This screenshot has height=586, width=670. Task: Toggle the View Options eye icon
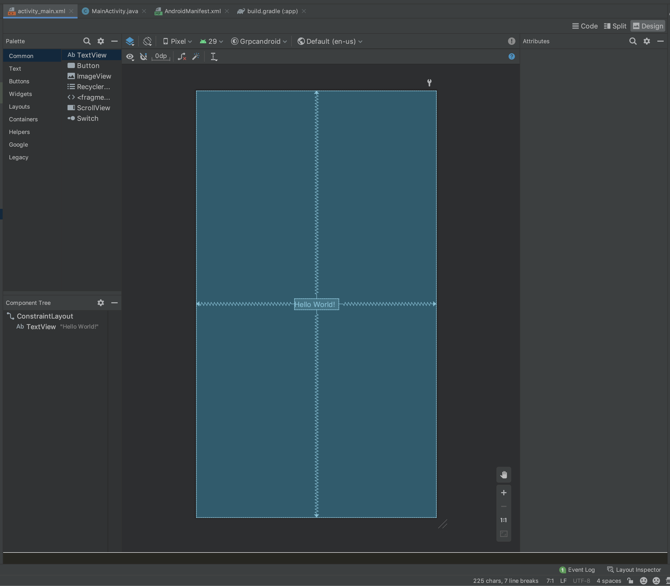click(130, 57)
